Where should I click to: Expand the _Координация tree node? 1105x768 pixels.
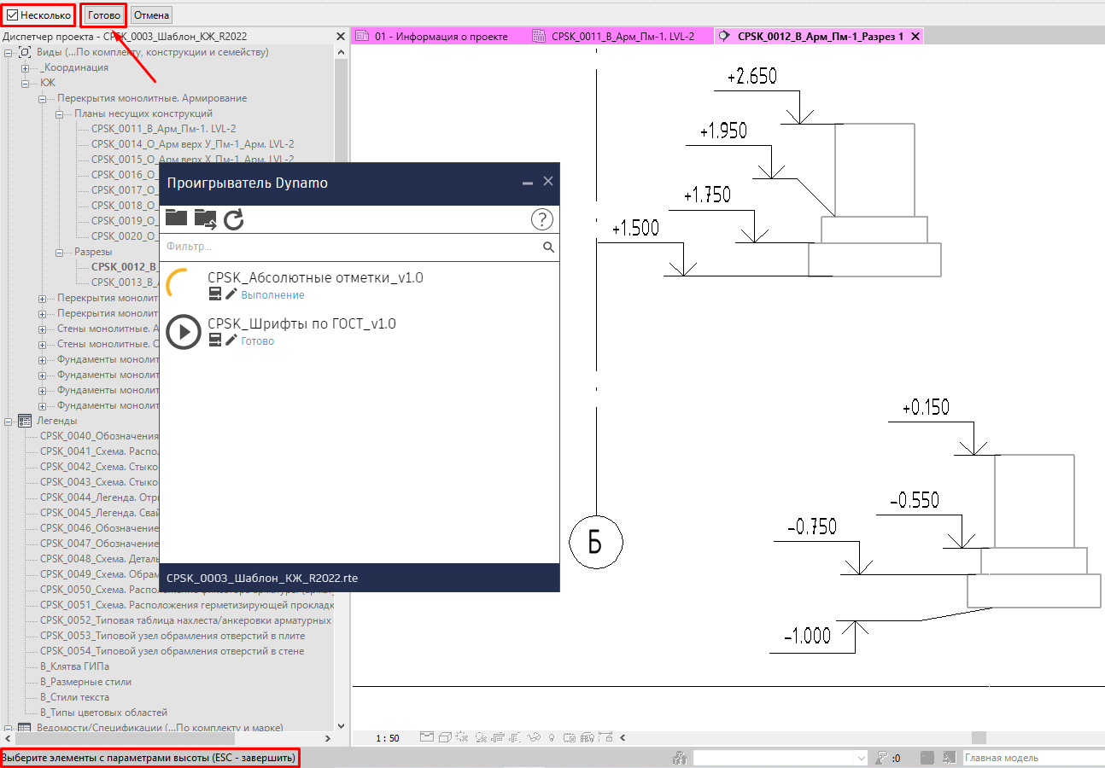coord(26,67)
